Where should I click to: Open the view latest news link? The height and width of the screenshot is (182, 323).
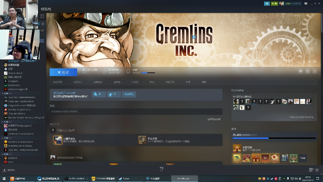(x=214, y=119)
